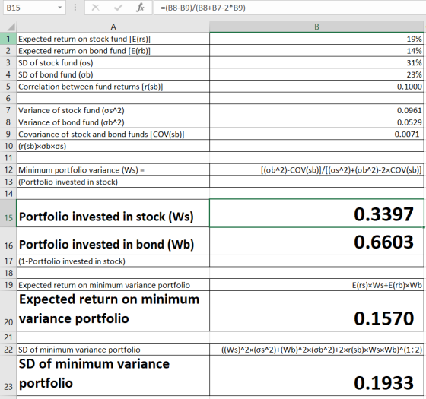This screenshot has width=426, height=399.
Task: Select cell 'Expected return on bond fund [E(rb)]'
Action: click(113, 51)
